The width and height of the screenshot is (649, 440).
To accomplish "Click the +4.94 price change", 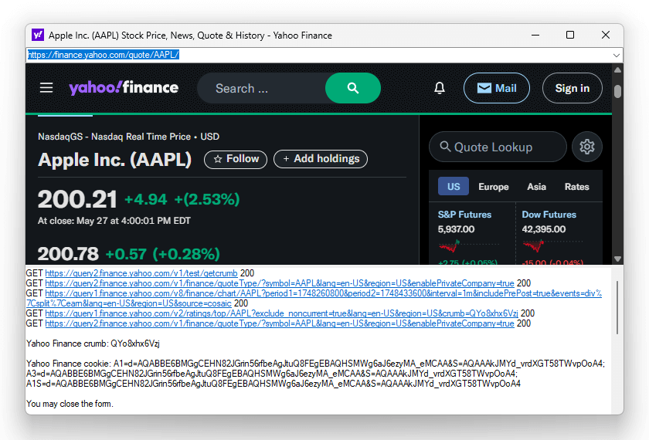I will (146, 200).
